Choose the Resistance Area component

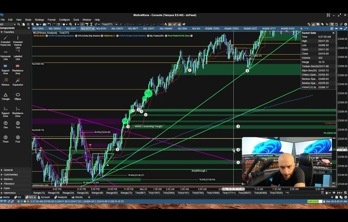[x=18, y=69]
